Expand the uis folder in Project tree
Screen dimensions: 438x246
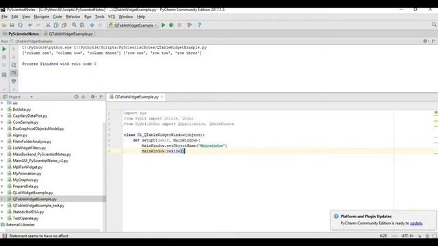(x=2, y=103)
